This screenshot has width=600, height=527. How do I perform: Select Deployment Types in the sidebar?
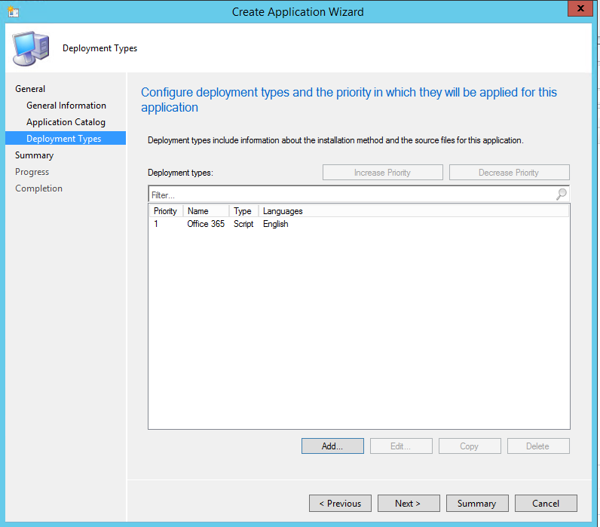66,138
